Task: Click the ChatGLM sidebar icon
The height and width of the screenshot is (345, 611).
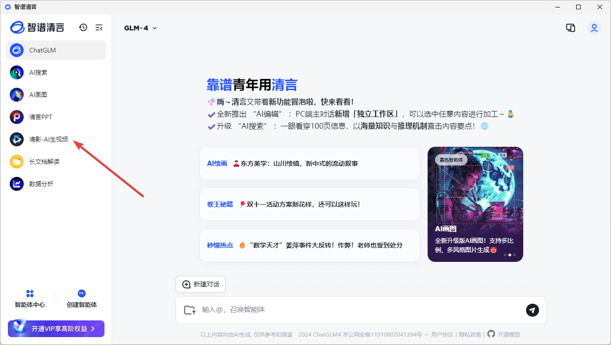Action: pyautogui.click(x=17, y=50)
